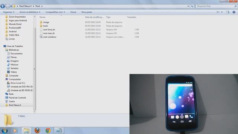Viewport: 238px width, 134px height.
Task: Select the tools folder icon
Action: pos(41,26)
